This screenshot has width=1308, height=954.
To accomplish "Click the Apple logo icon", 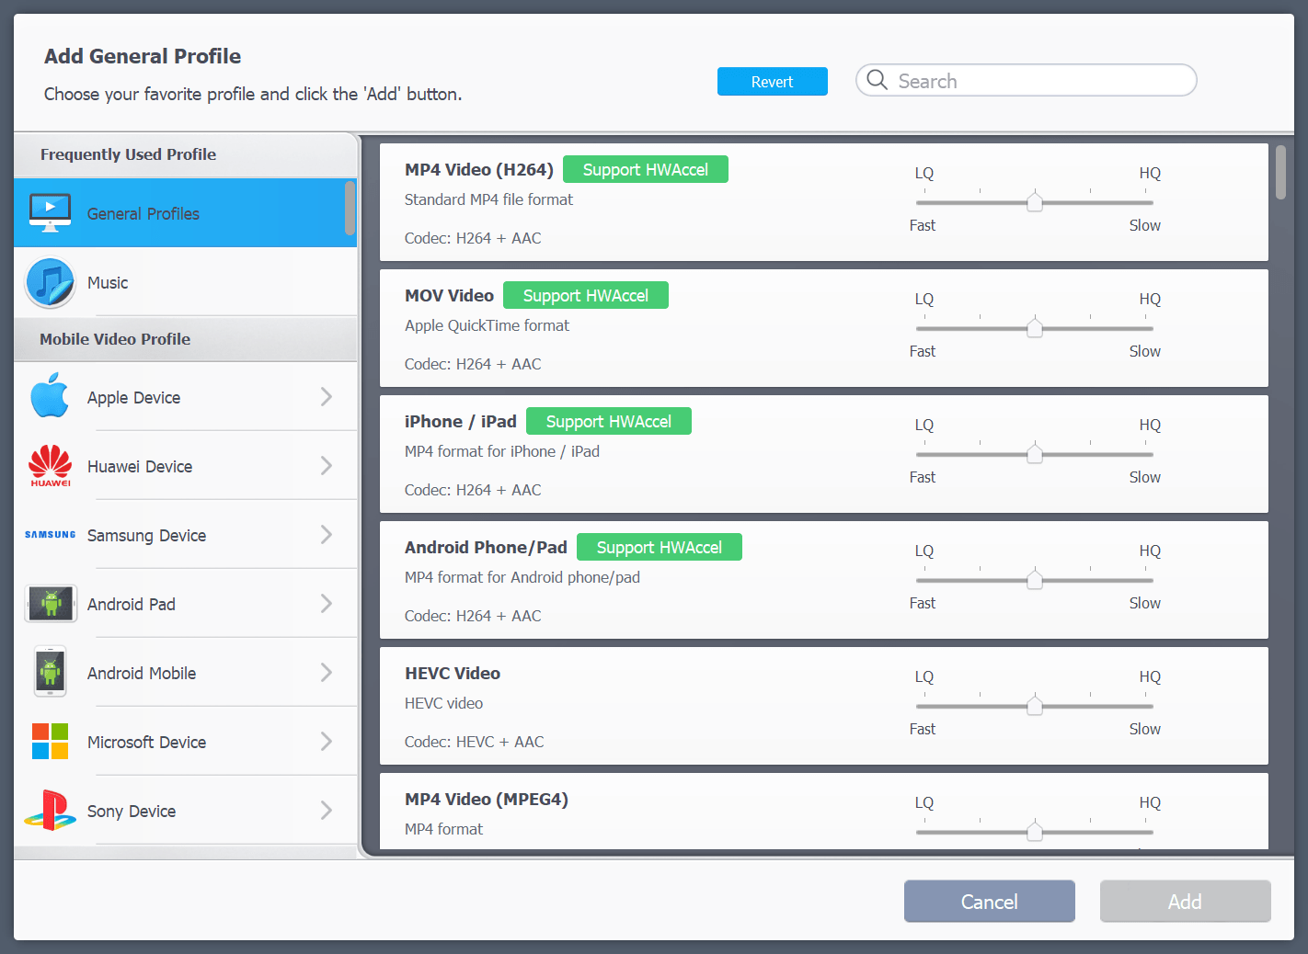I will coord(50,396).
